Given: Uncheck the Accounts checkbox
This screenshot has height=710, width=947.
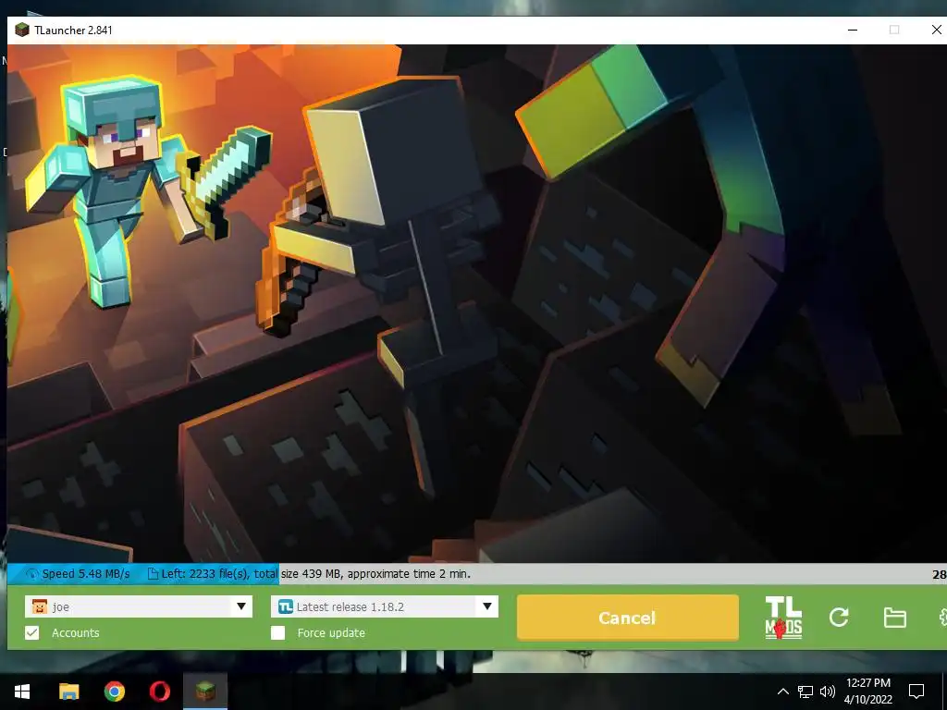Looking at the screenshot, I should pyautogui.click(x=32, y=632).
